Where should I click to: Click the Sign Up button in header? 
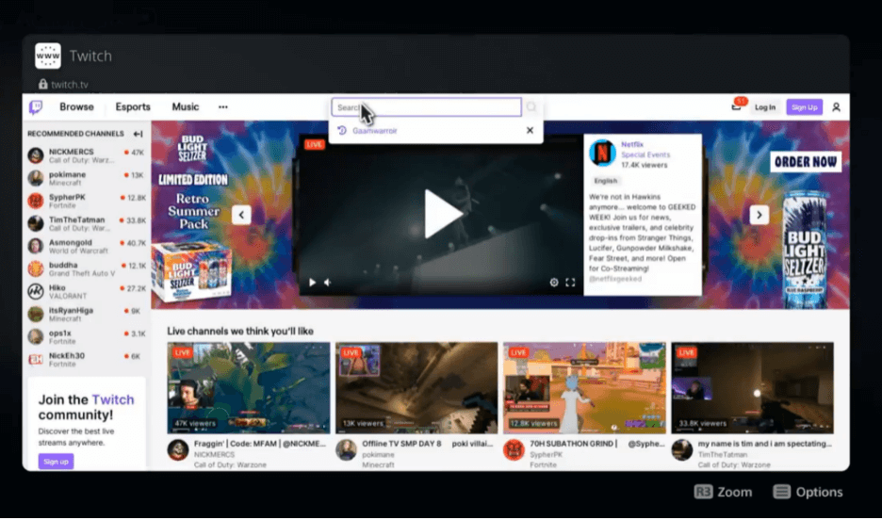[804, 106]
